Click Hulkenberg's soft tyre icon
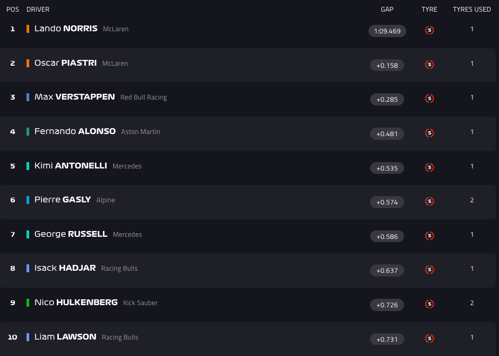Image resolution: width=499 pixels, height=356 pixels. [x=430, y=304]
